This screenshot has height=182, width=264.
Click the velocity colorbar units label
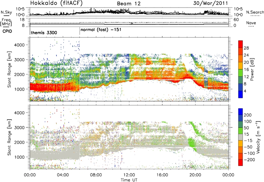pos(258,137)
